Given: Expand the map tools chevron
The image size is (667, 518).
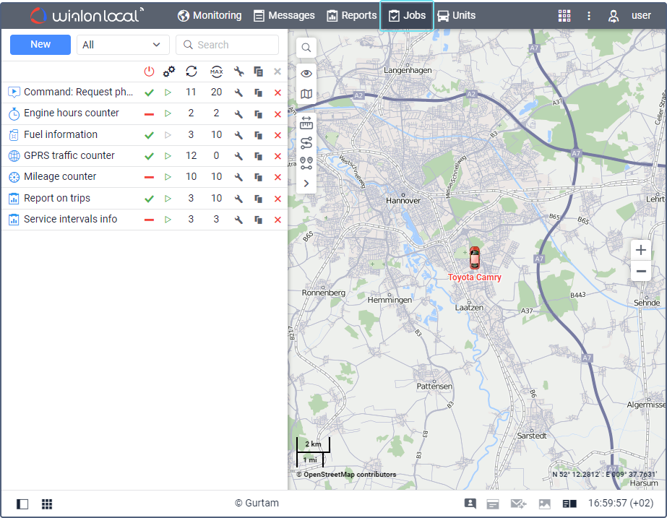Looking at the screenshot, I should 306,184.
